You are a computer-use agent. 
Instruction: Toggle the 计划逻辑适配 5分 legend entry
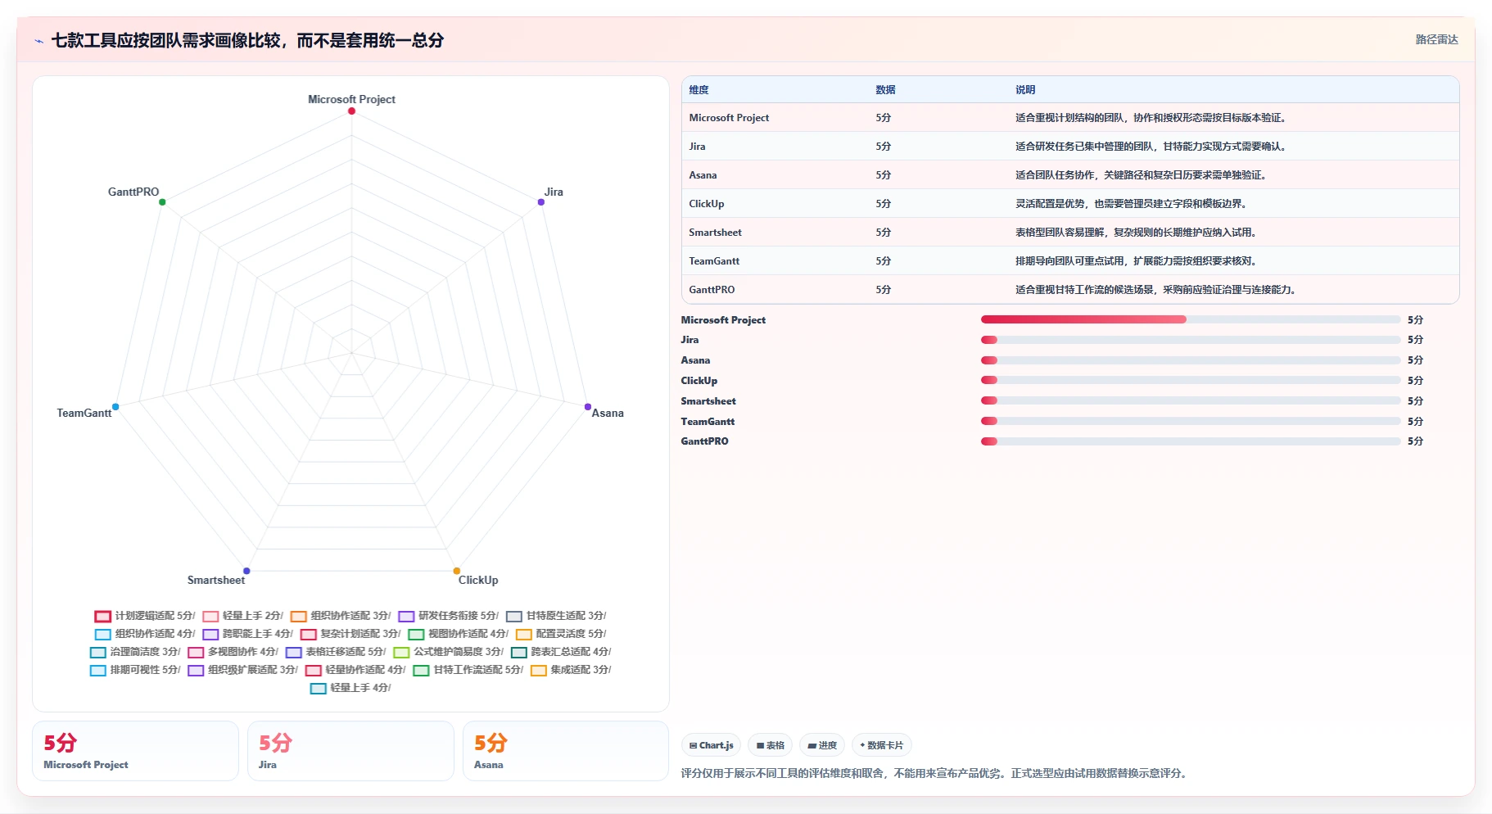tap(144, 616)
